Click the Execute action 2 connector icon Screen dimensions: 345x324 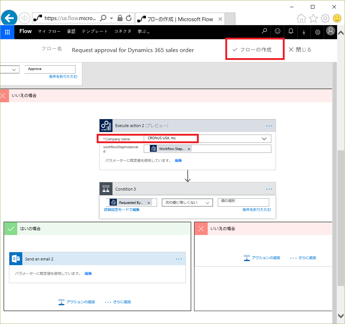coord(106,126)
